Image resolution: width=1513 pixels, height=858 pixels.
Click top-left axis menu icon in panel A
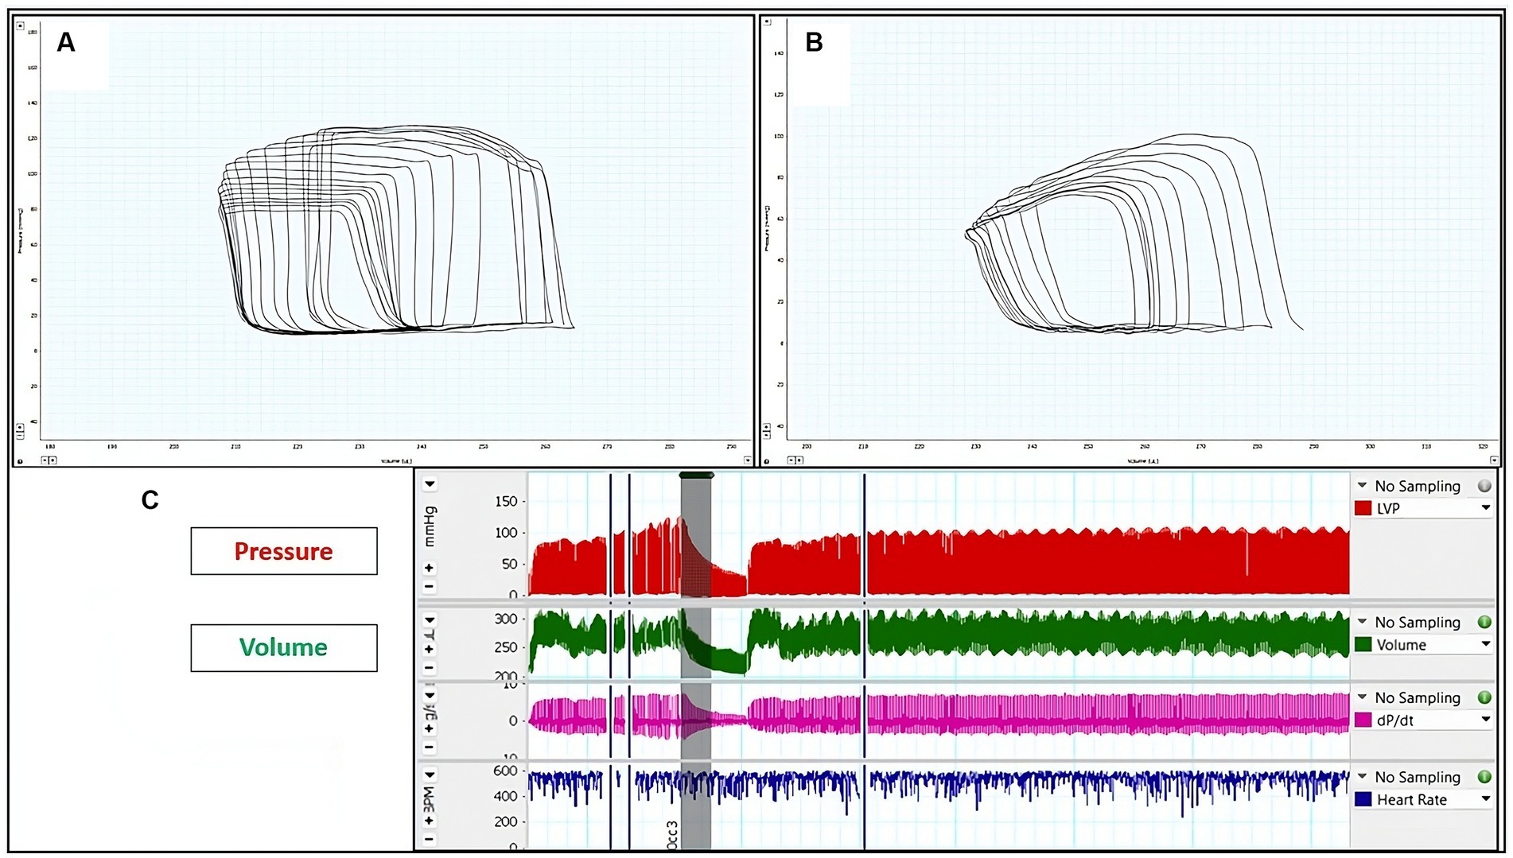20,26
